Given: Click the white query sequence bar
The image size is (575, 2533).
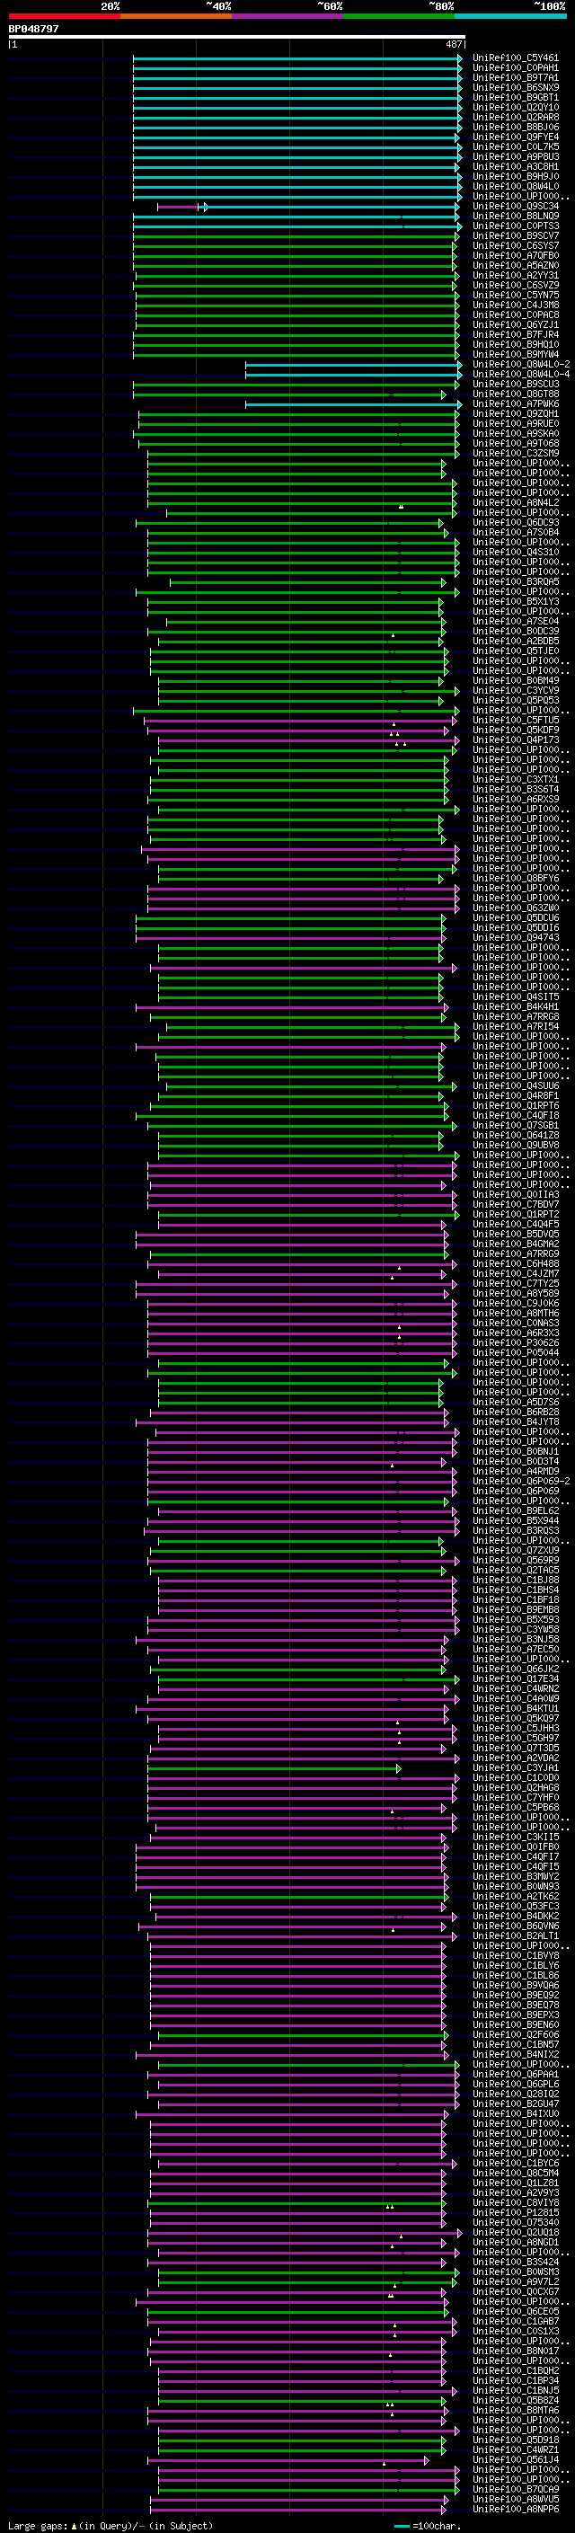Looking at the screenshot, I should pyautogui.click(x=237, y=38).
